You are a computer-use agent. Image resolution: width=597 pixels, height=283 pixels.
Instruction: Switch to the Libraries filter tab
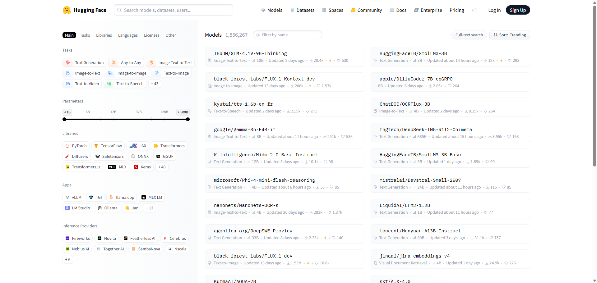pyautogui.click(x=104, y=35)
